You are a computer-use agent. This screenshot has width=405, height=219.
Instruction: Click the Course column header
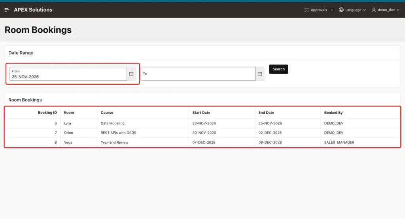(107, 113)
